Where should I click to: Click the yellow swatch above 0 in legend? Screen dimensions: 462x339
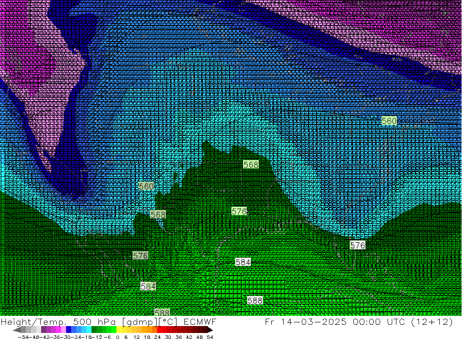click(119, 330)
